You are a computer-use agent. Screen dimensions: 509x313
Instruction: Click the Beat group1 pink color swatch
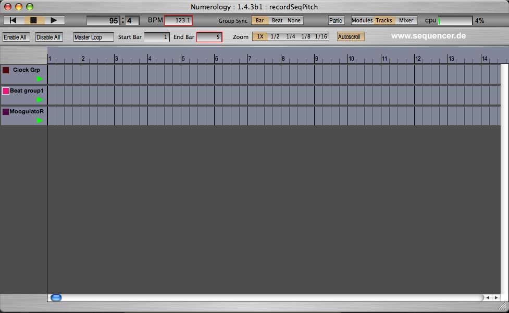click(x=6, y=90)
